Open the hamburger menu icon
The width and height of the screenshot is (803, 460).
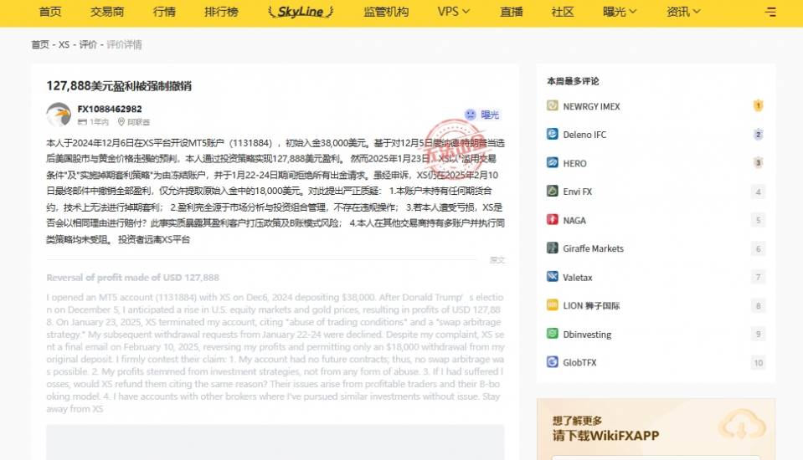pos(770,12)
